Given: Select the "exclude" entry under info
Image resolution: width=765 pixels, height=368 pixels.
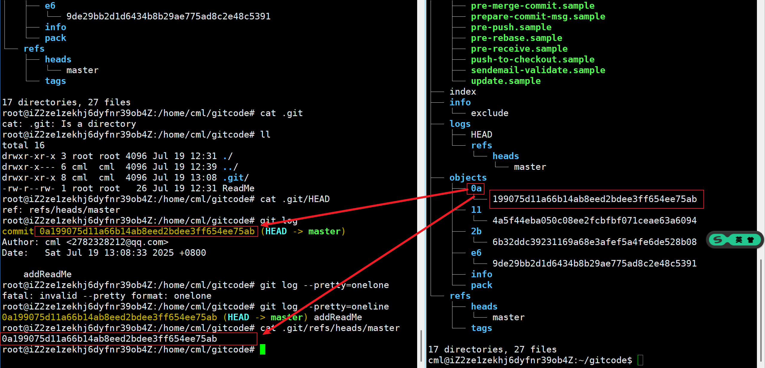Looking at the screenshot, I should click(489, 113).
